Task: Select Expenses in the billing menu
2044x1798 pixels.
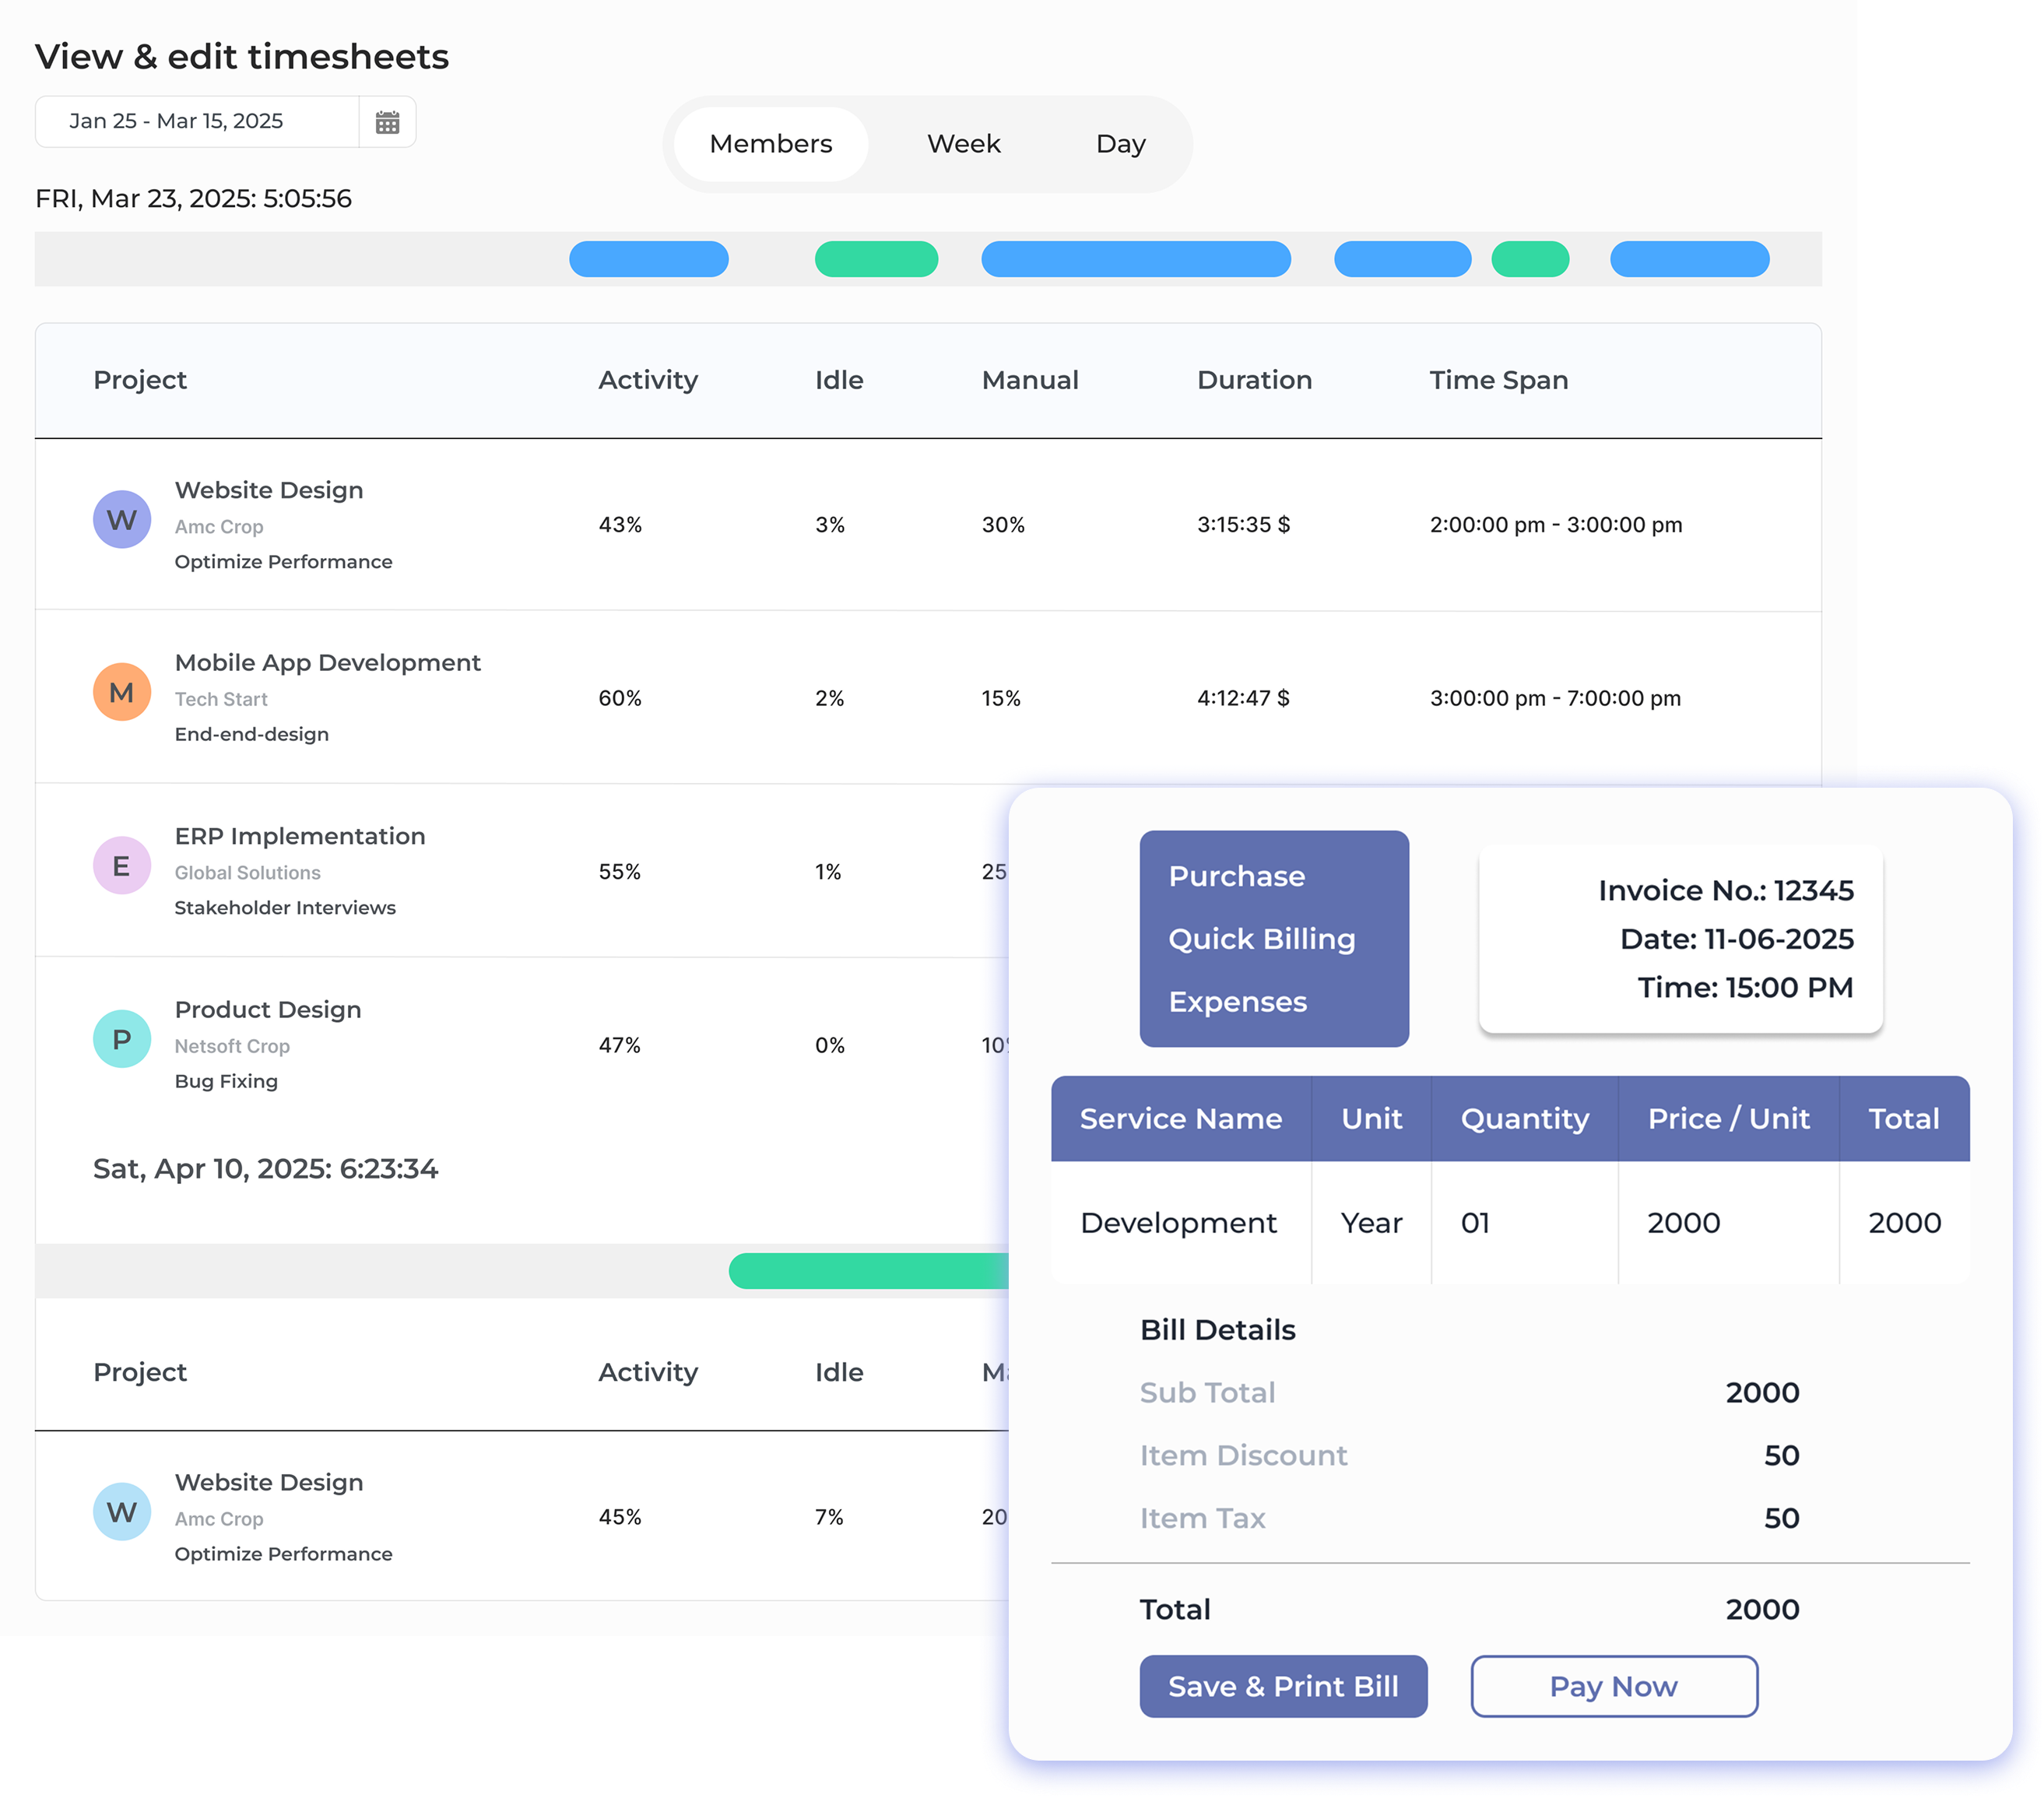Action: 1238,1002
